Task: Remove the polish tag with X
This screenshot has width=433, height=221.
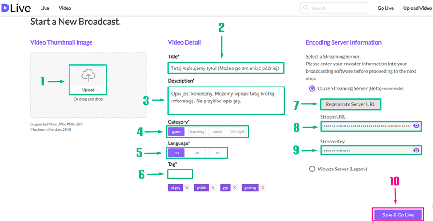Action: (212, 188)
